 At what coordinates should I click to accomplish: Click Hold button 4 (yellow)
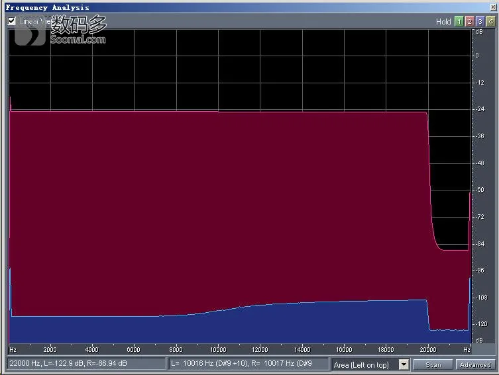[491, 21]
